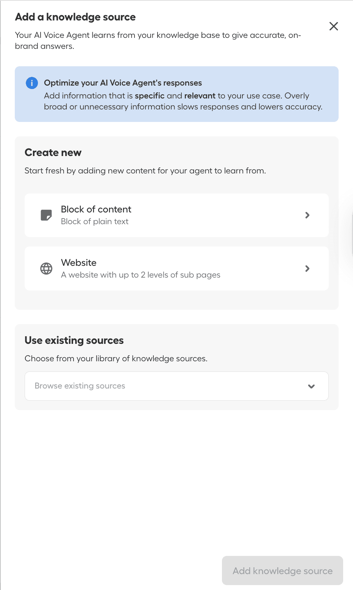
Task: Click the Create new section heading
Action: pyautogui.click(x=53, y=152)
